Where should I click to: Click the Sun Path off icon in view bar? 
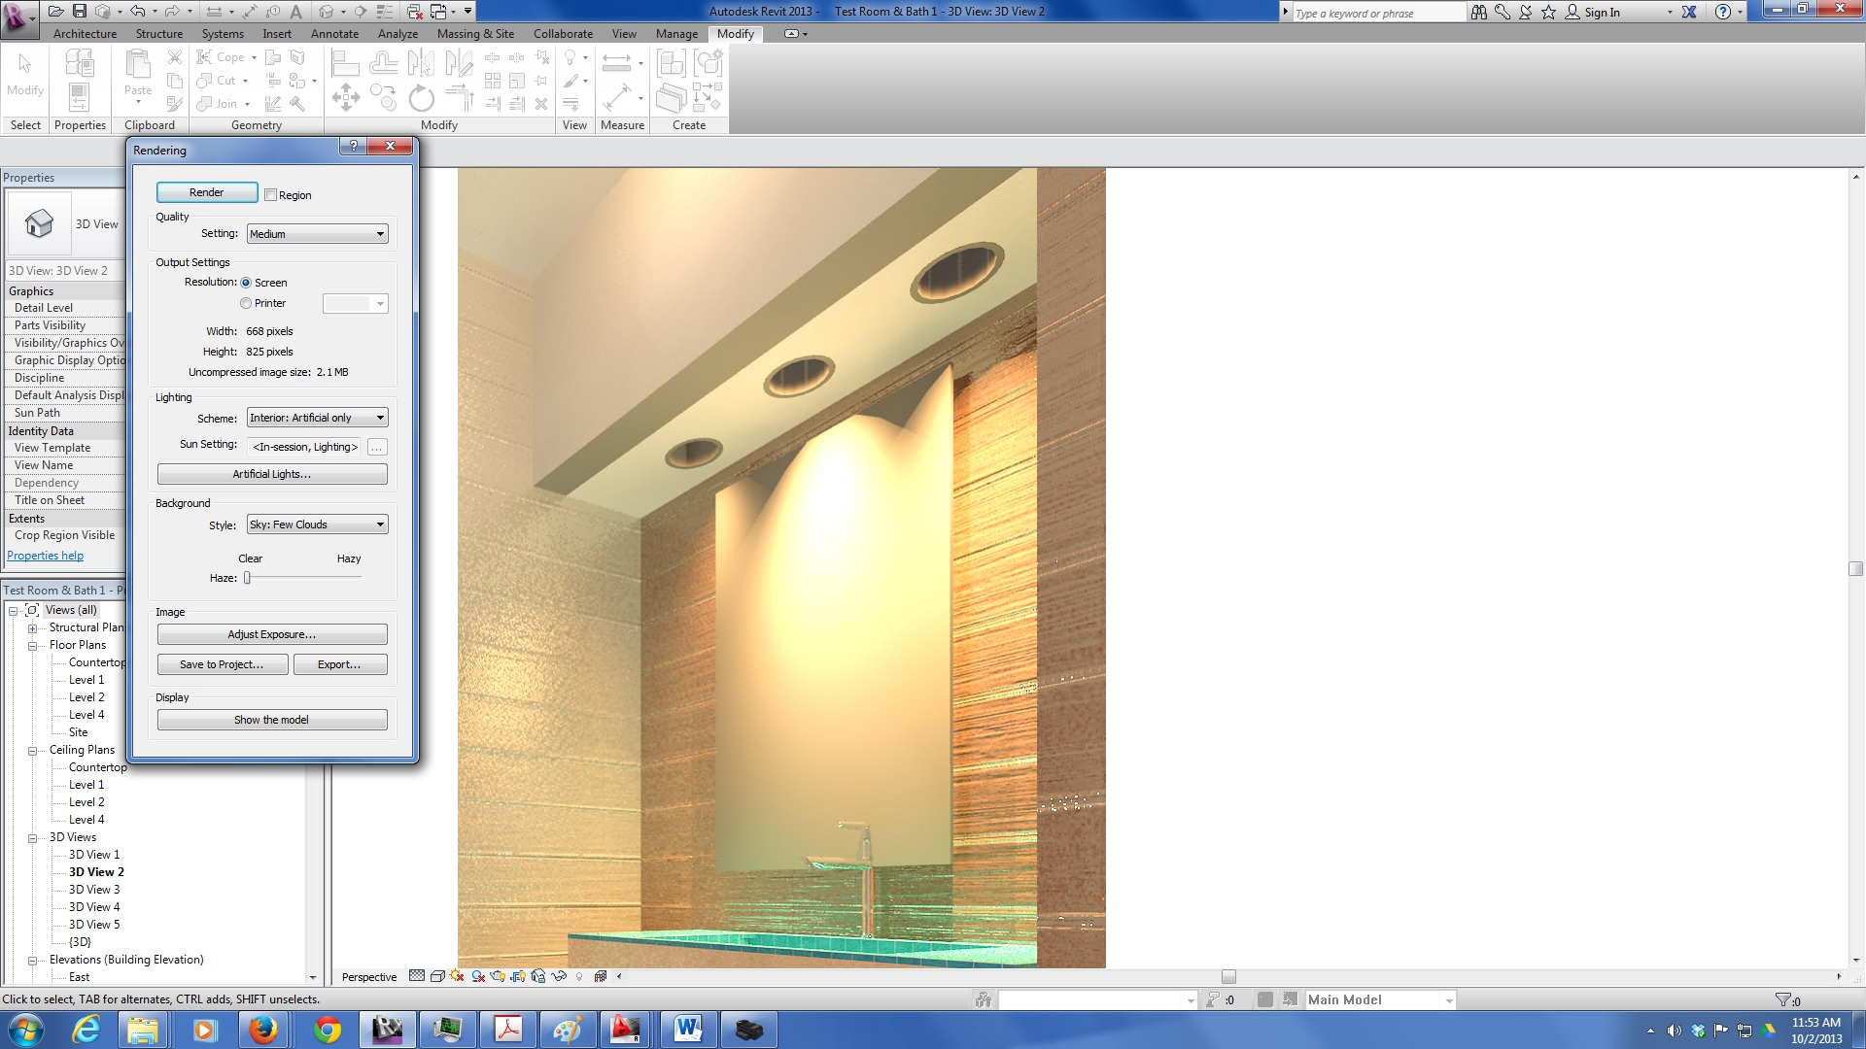pos(457,977)
